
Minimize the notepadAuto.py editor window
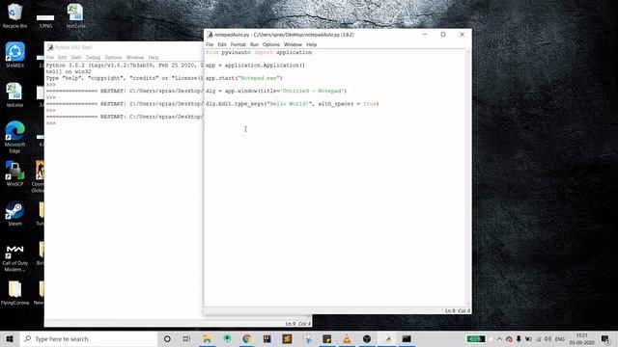click(x=425, y=35)
